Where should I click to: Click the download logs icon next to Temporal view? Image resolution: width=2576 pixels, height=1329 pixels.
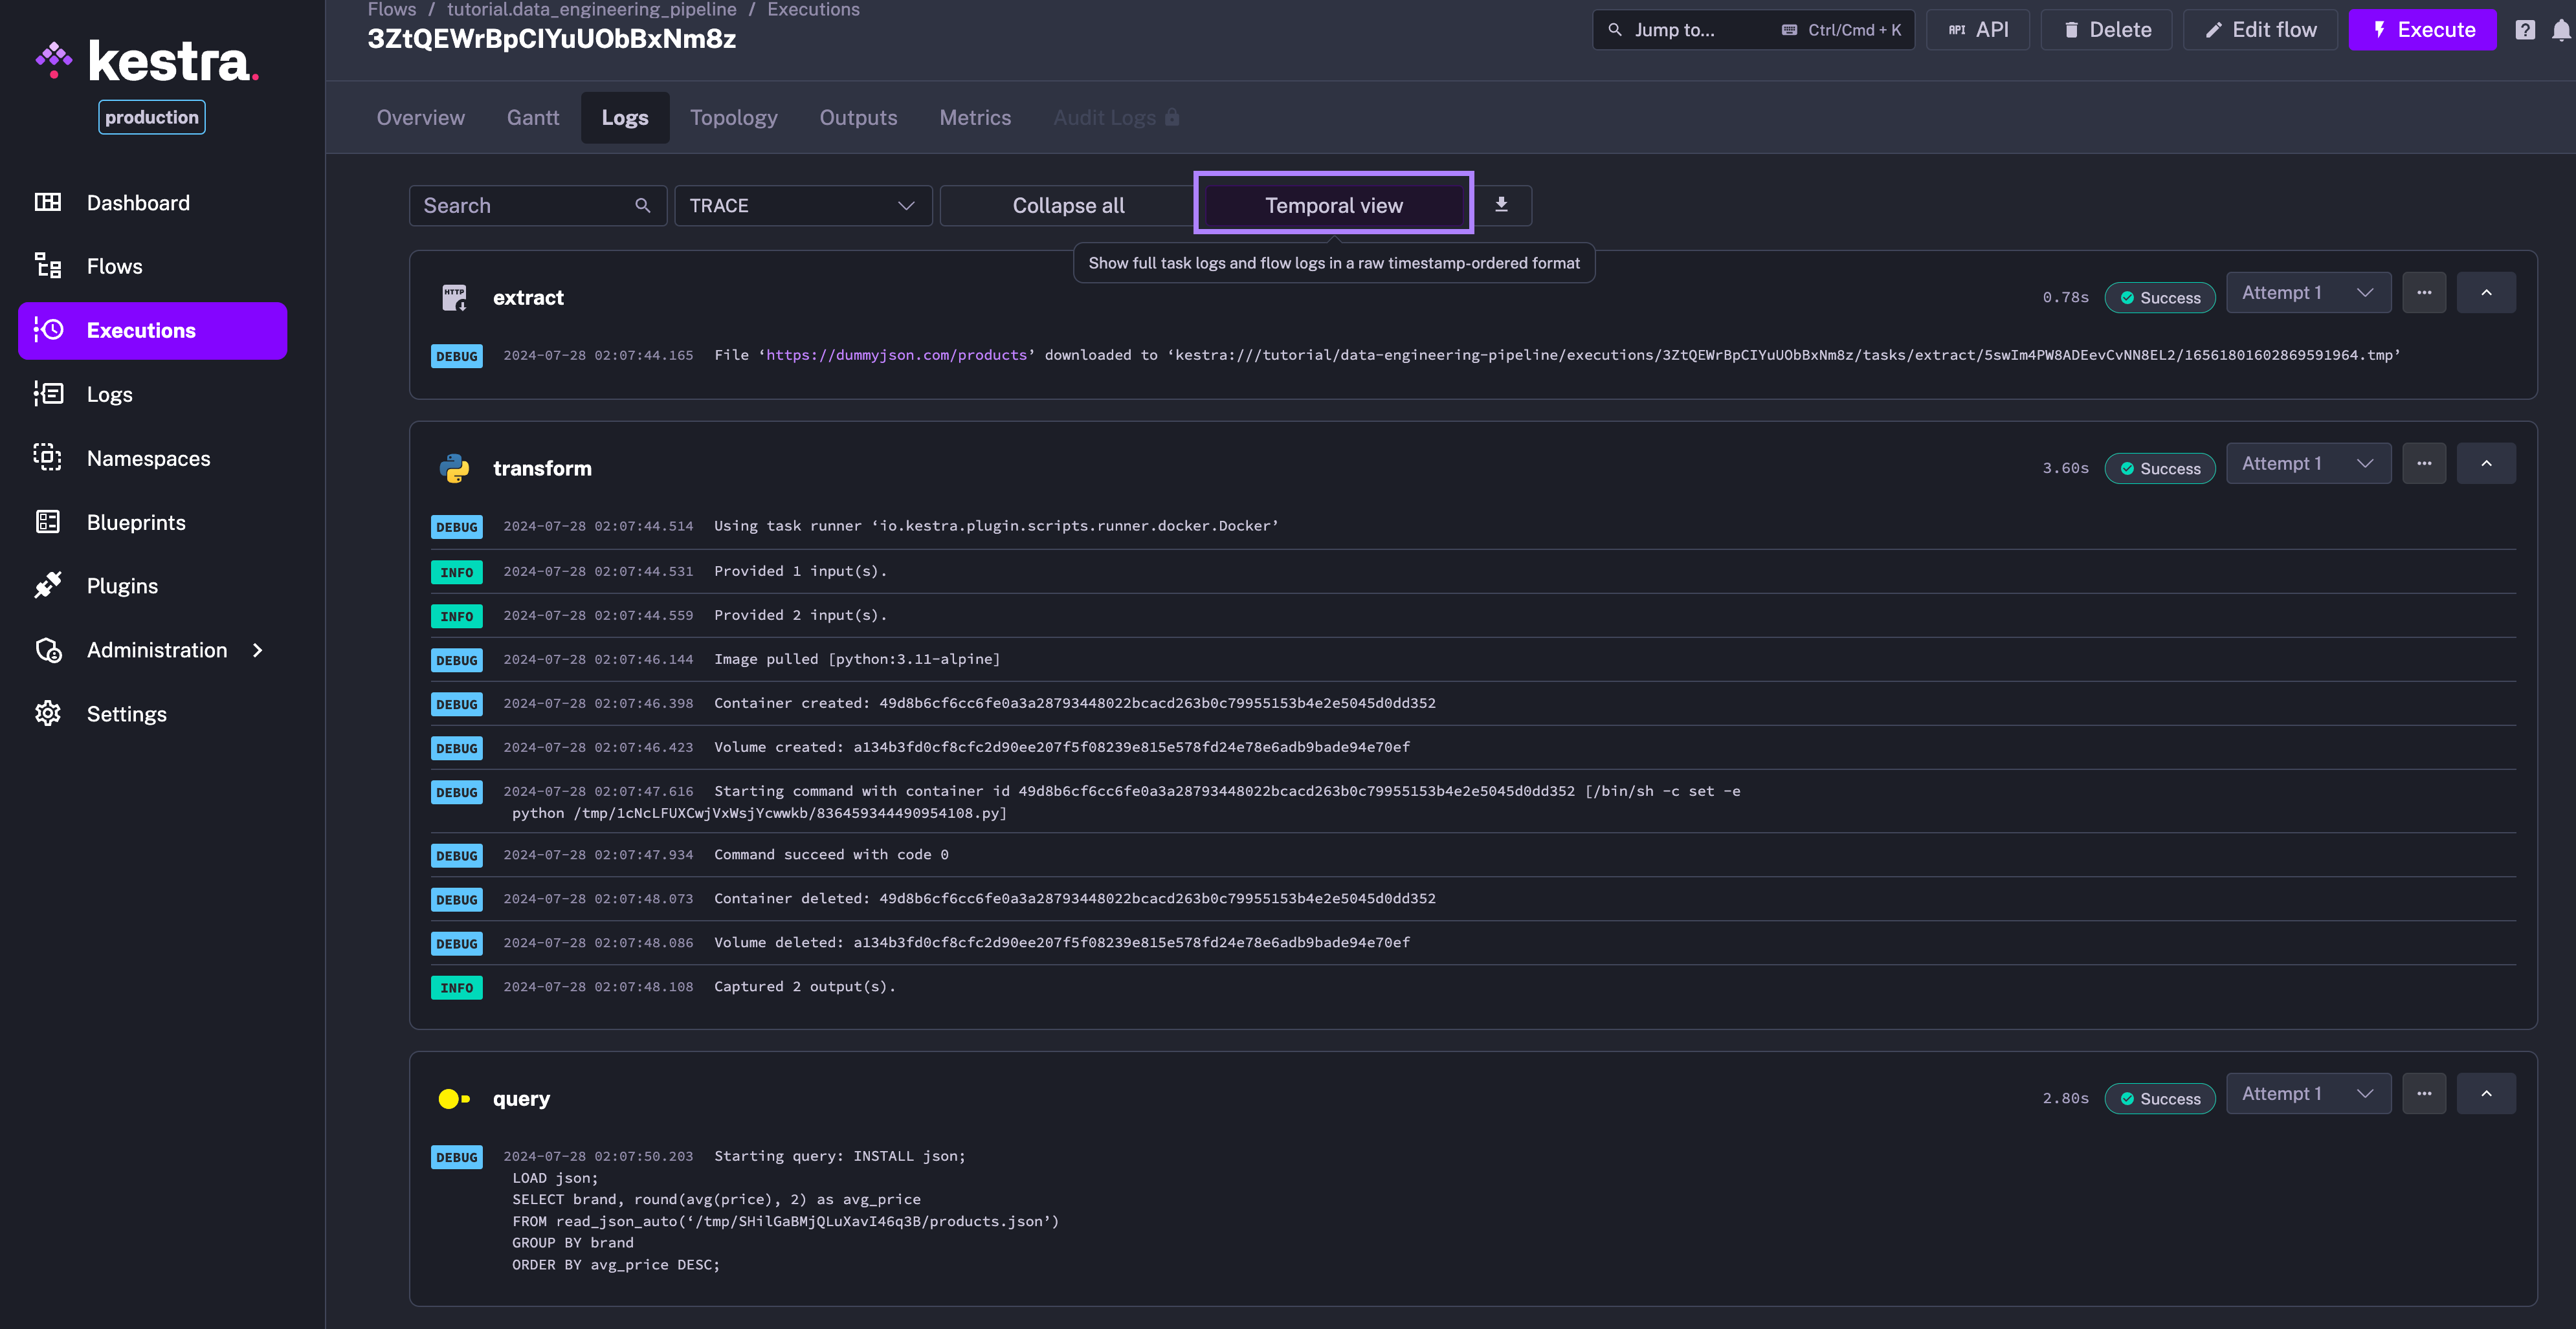pos(1501,205)
